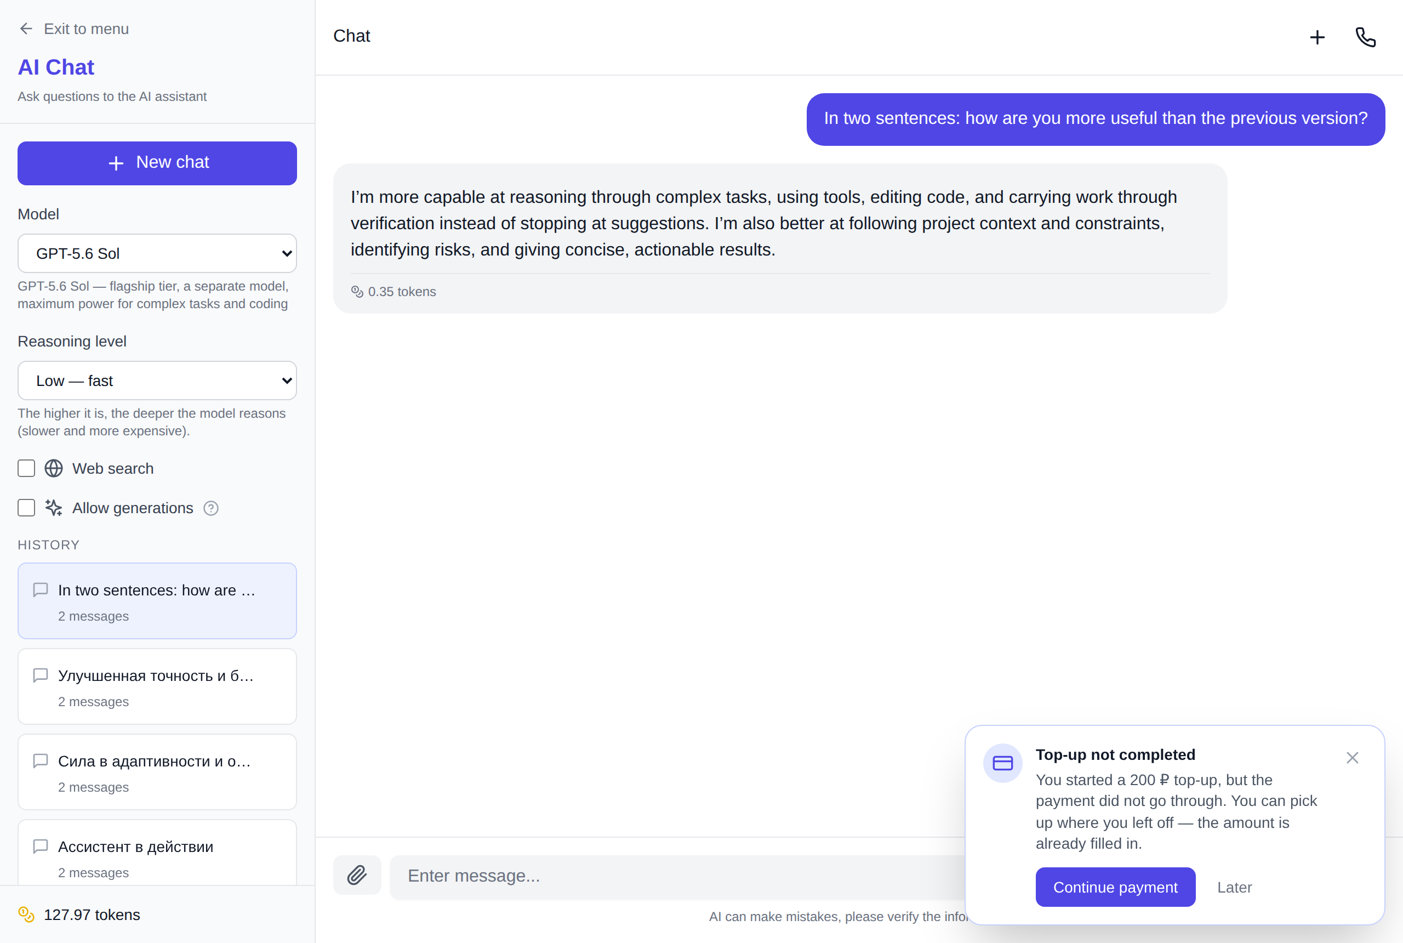Attach a file with the paperclip icon
The height and width of the screenshot is (943, 1403).
[357, 875]
